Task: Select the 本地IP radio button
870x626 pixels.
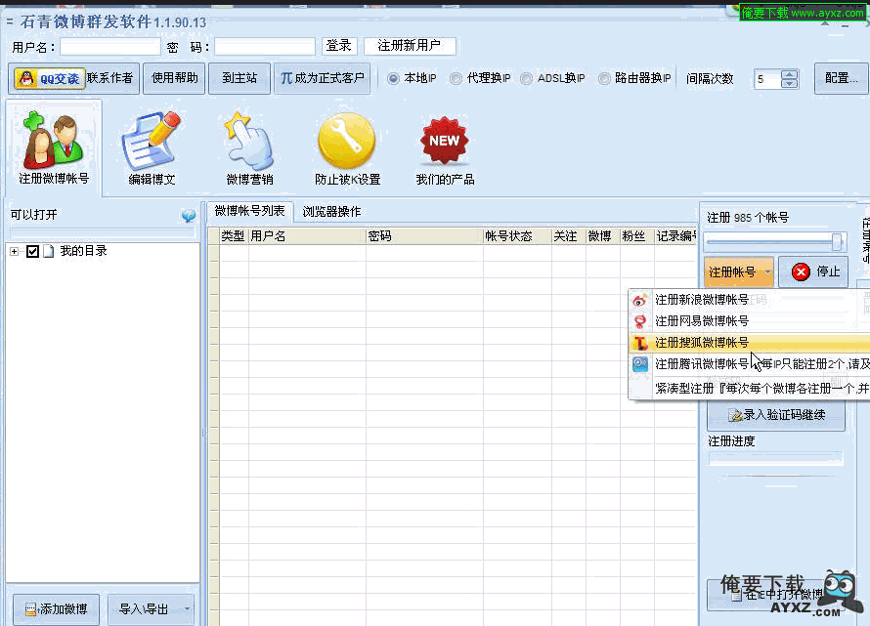Action: click(393, 79)
